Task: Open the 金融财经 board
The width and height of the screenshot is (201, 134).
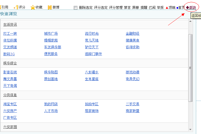Action: [x=133, y=34]
